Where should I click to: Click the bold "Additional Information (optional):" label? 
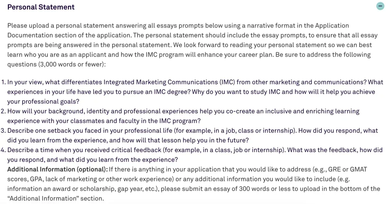[57, 169]
